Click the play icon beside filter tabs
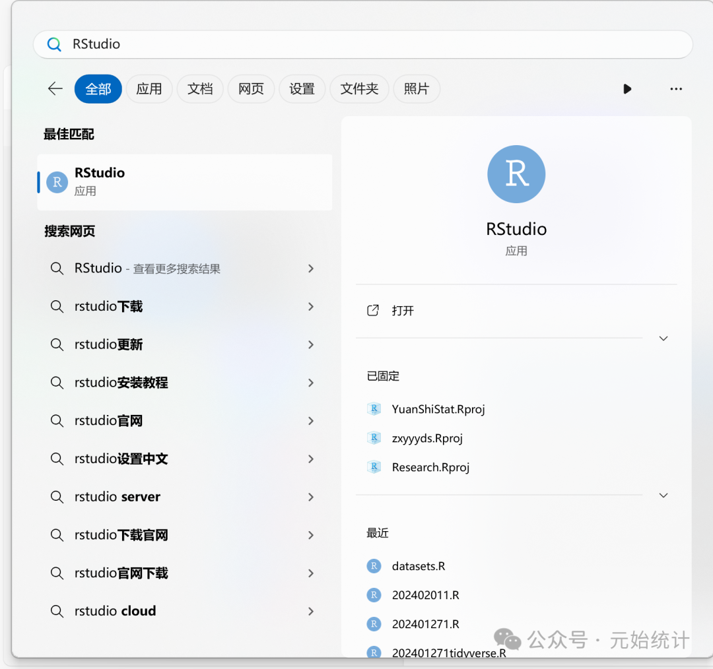 coord(627,89)
